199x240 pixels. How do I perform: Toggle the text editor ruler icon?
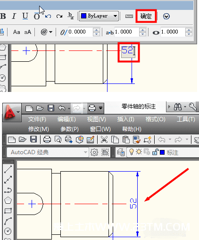[x=129, y=16]
